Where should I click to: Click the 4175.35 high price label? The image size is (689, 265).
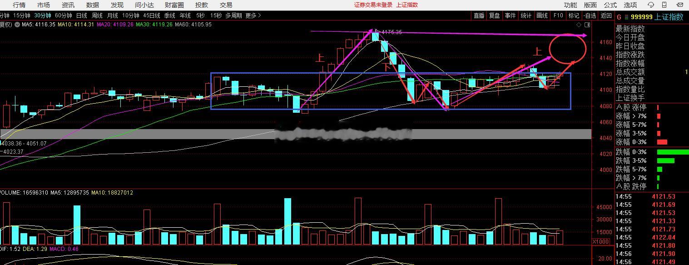[x=392, y=32]
